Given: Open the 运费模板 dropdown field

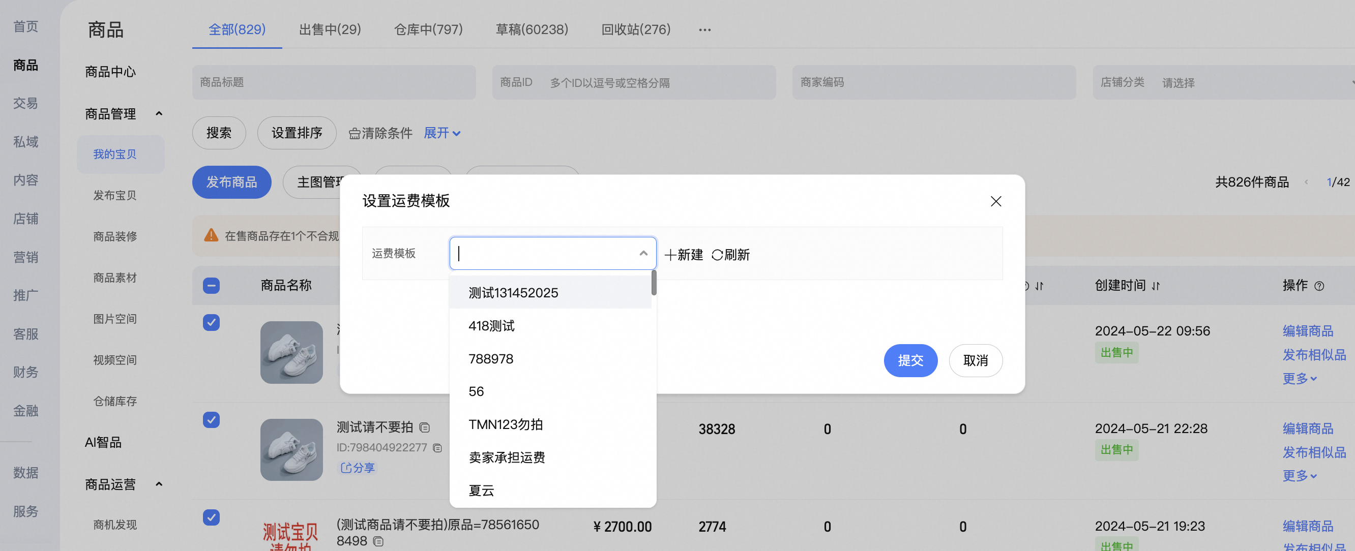Looking at the screenshot, I should click(553, 254).
